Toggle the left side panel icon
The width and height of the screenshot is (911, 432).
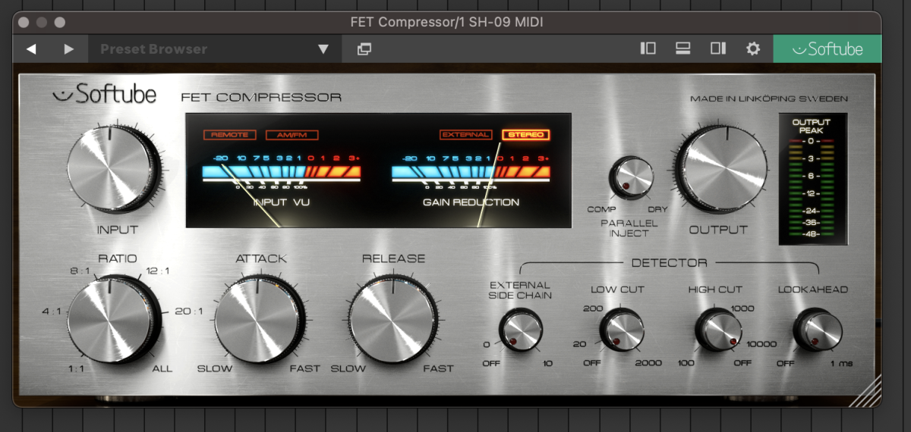pos(648,49)
